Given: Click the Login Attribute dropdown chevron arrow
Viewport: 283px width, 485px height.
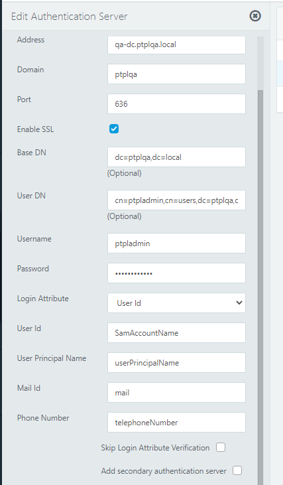Looking at the screenshot, I should (x=239, y=303).
